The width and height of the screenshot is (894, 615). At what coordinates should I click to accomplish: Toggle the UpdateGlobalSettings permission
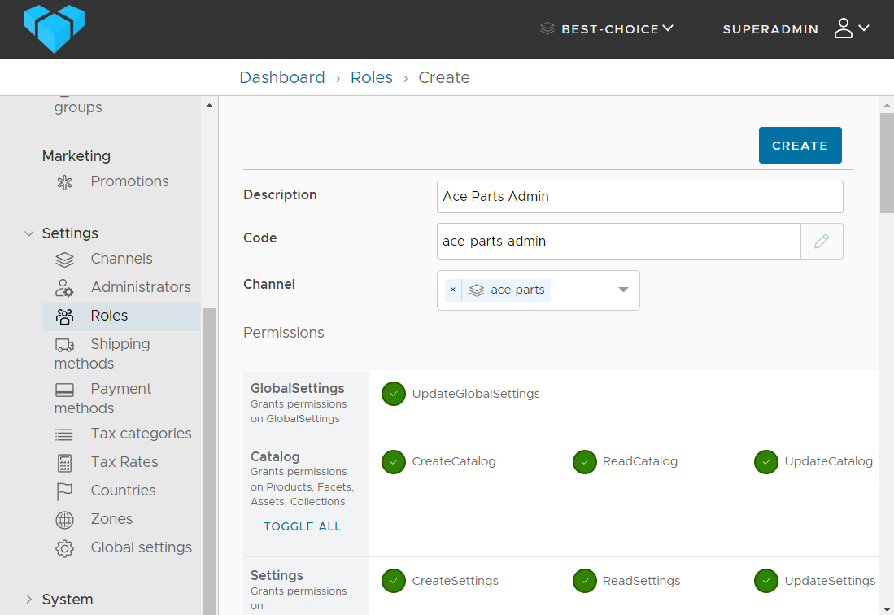click(x=394, y=394)
